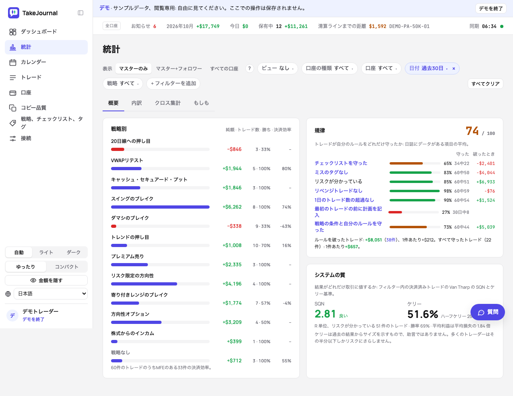Image resolution: width=513 pixels, height=396 pixels.
Task: Open the 質問 chat button
Action: (x=488, y=312)
